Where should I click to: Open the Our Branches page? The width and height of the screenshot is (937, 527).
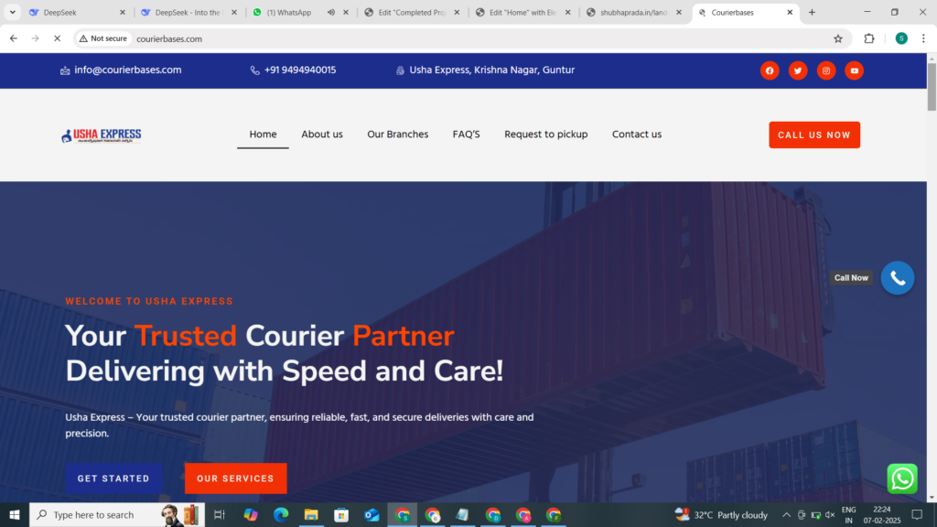coord(398,134)
